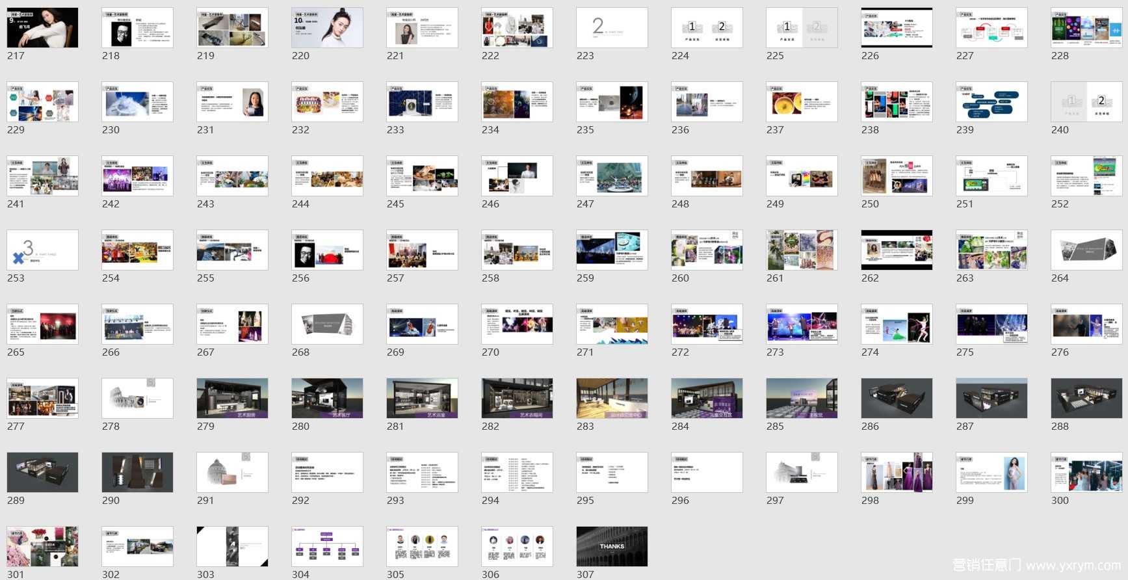Select slide 217 with the woman portrait
This screenshot has width=1128, height=580.
click(42, 28)
